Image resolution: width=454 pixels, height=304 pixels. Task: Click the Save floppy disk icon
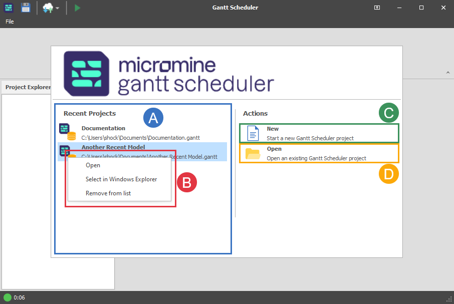[26, 8]
